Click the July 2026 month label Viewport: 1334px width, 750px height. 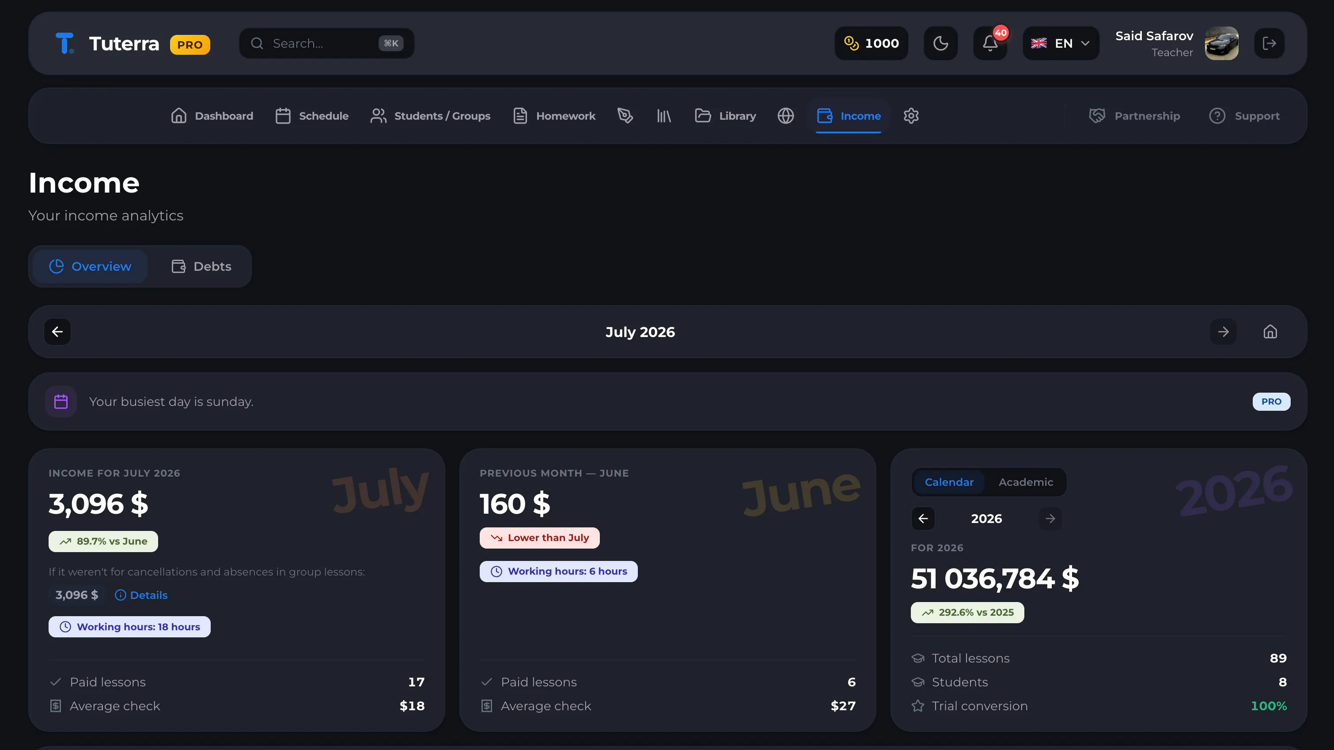[640, 332]
